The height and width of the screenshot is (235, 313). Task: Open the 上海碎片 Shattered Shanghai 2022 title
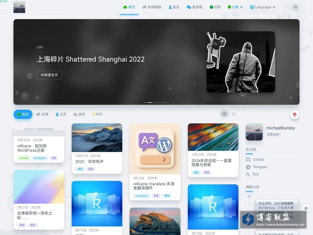coord(91,59)
